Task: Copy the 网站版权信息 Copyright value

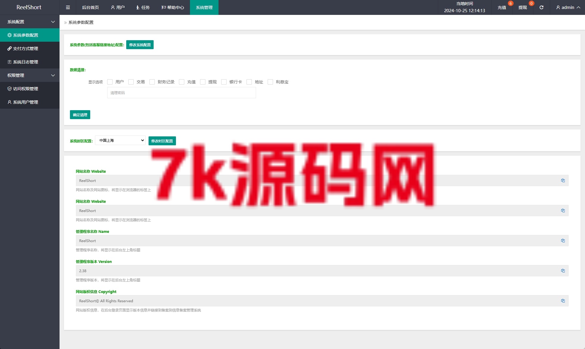Action: tap(563, 301)
